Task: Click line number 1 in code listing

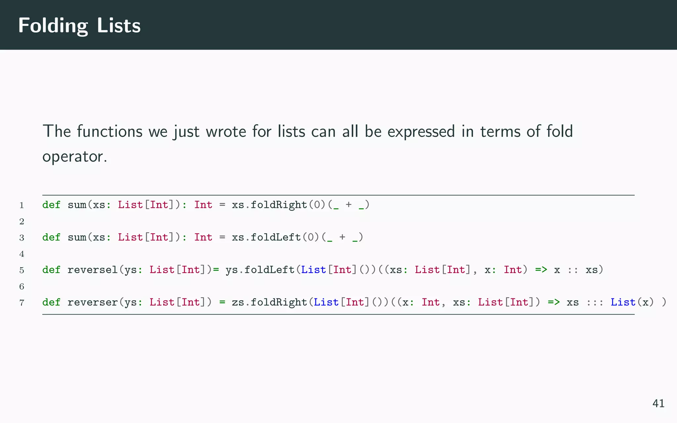Action: (22, 205)
